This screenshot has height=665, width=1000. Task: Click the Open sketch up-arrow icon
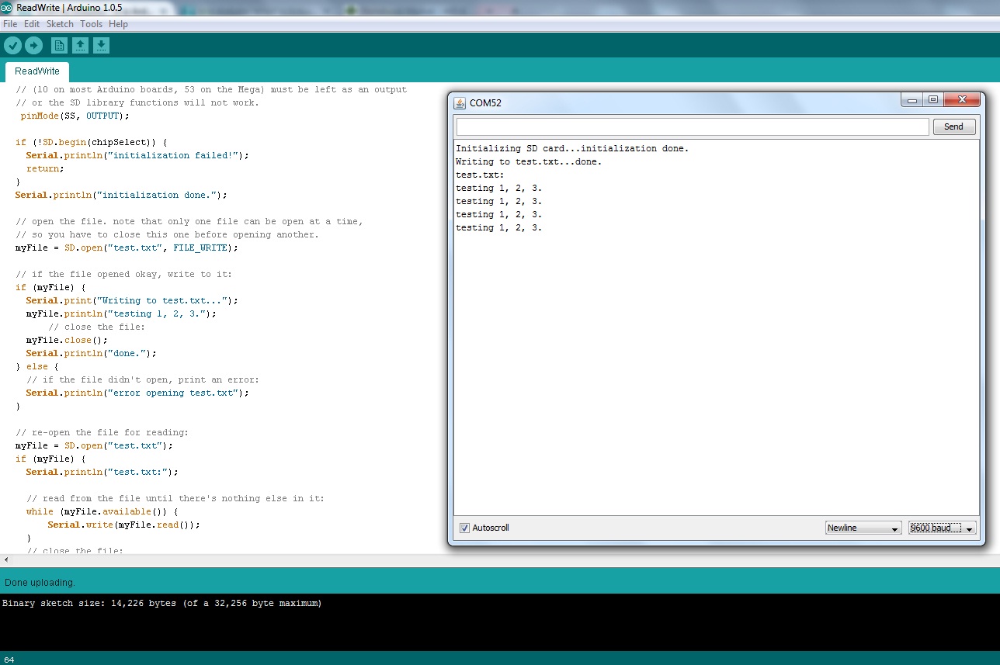[x=80, y=45]
